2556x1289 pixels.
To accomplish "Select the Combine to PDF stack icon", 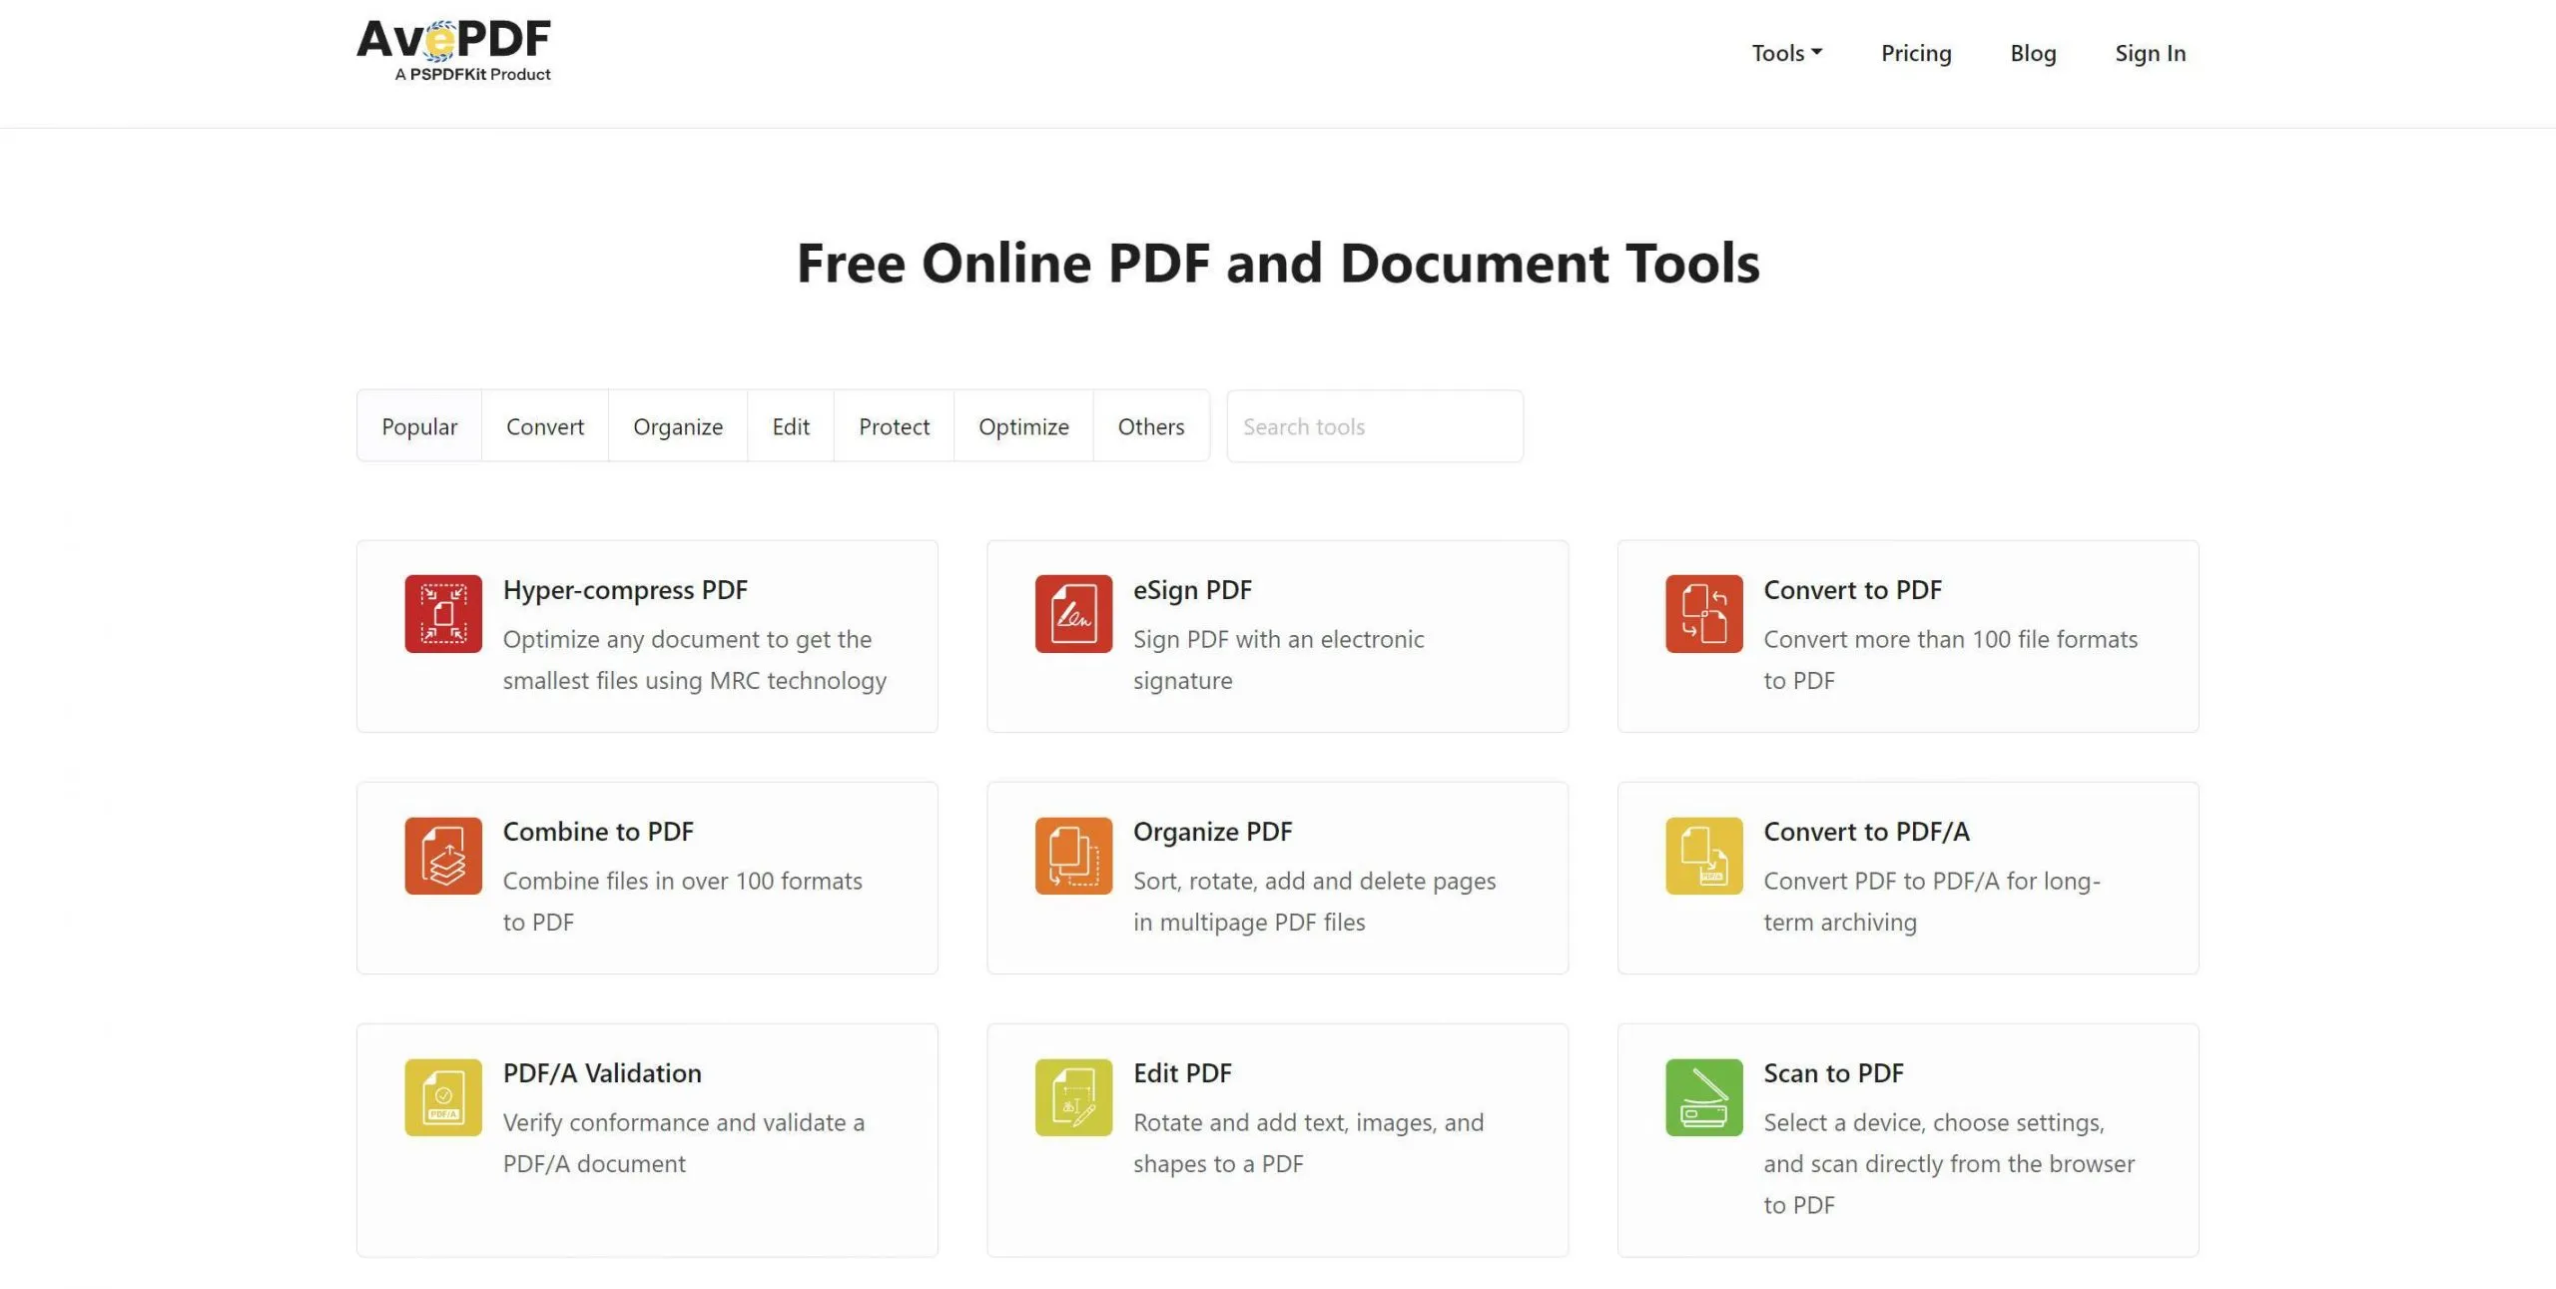I will (x=441, y=855).
